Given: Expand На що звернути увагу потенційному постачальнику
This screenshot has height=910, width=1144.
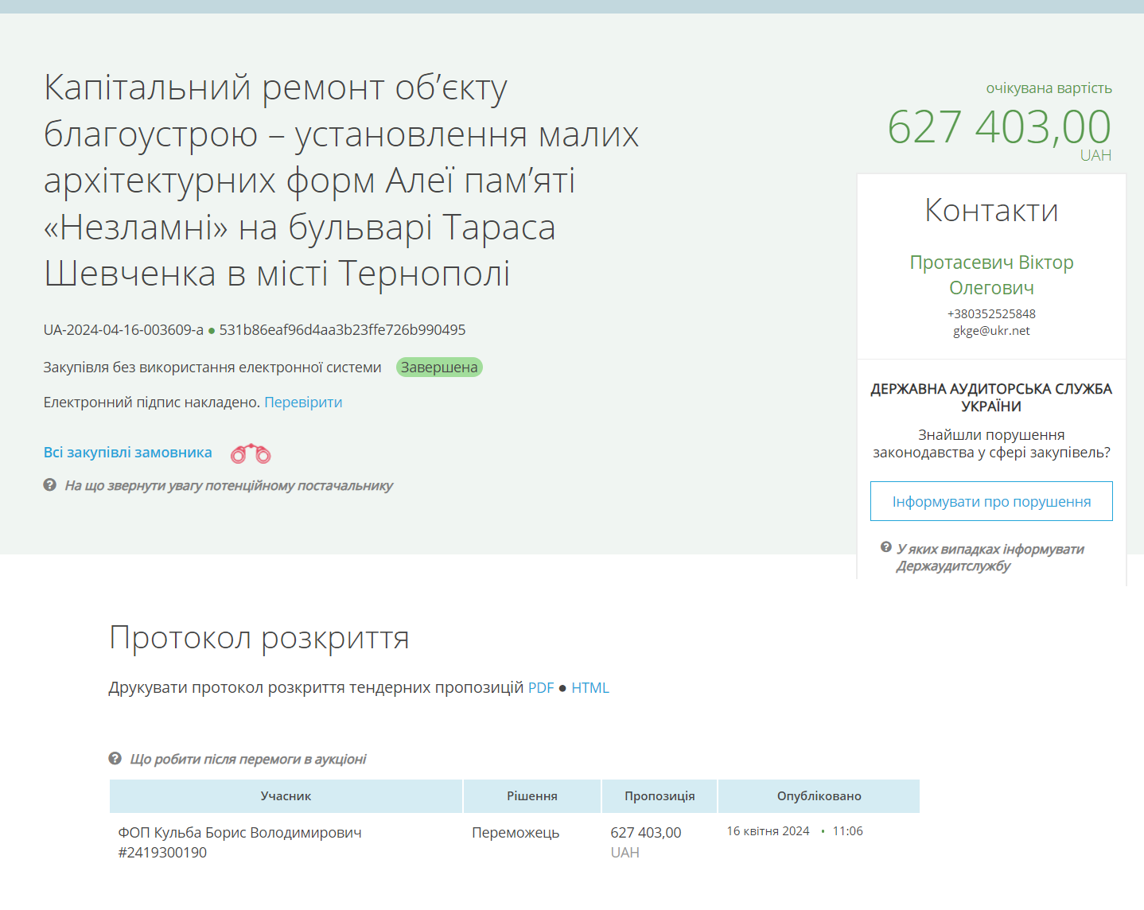Looking at the screenshot, I should click(x=228, y=486).
